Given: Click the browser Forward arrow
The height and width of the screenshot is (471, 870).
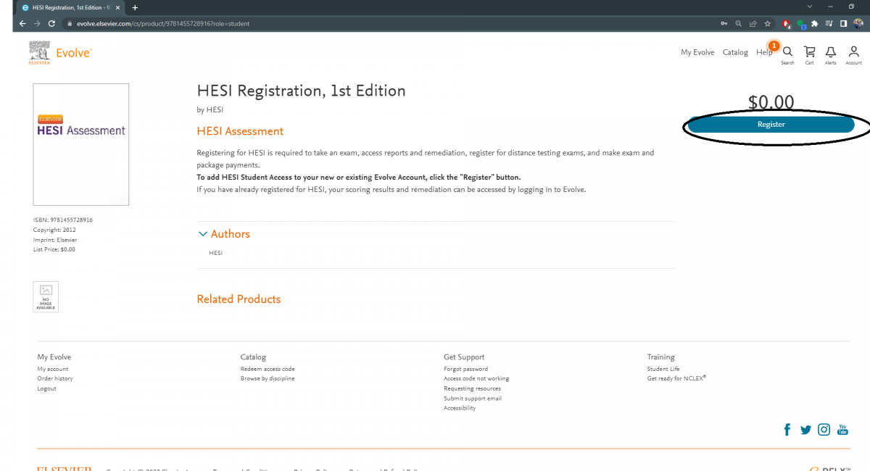Looking at the screenshot, I should click(x=37, y=23).
